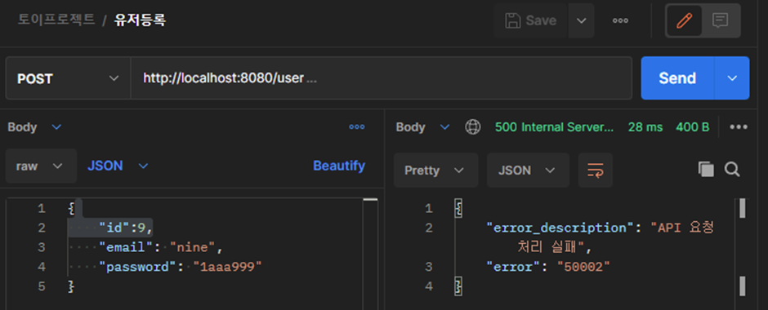Click the globe network info icon
The width and height of the screenshot is (768, 310).
[473, 127]
